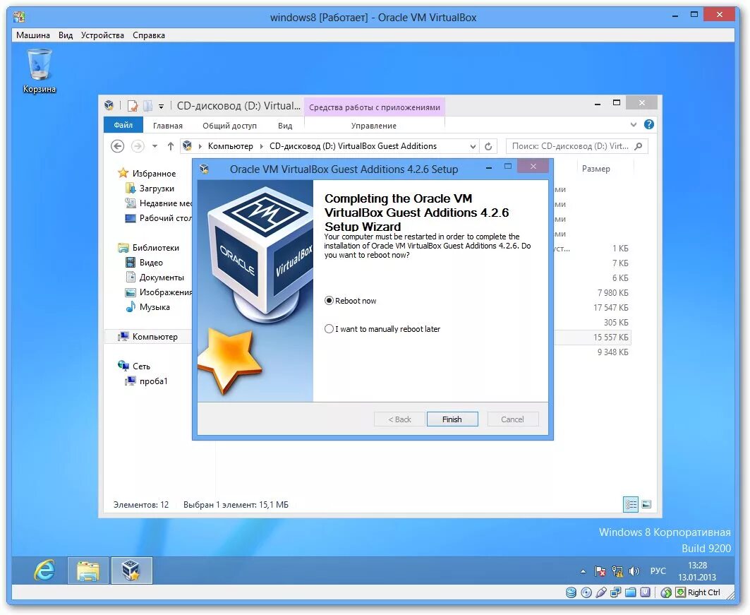750x615 pixels.
Task: Switch to the Главная ribbon tab
Action: coord(168,126)
